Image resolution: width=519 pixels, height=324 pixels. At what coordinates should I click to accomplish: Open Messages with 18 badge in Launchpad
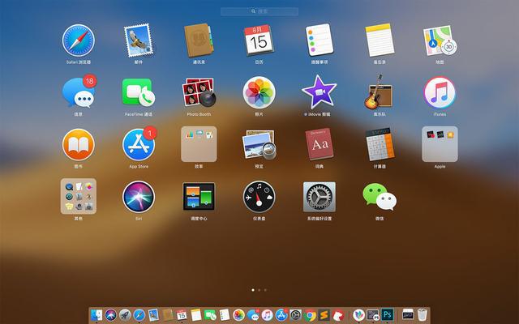click(79, 92)
